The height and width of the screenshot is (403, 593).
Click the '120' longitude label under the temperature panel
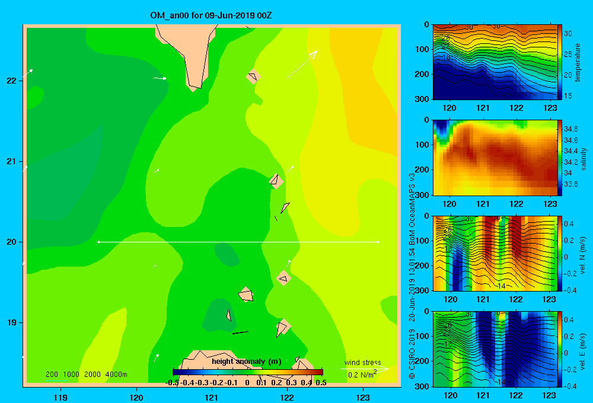449,108
